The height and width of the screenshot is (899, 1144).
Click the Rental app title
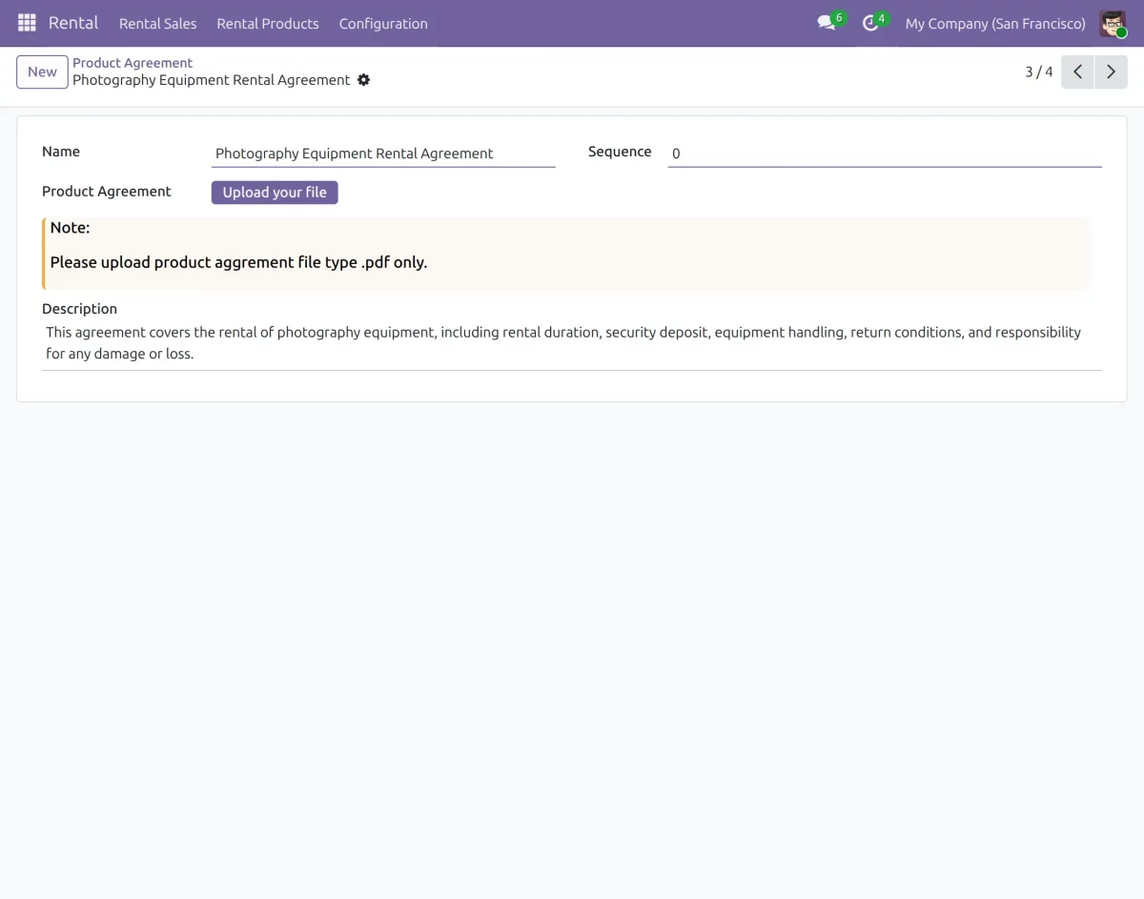73,23
